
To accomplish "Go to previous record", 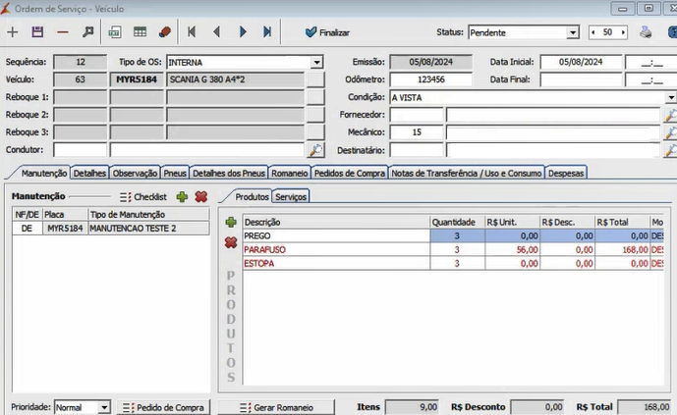I will [217, 32].
